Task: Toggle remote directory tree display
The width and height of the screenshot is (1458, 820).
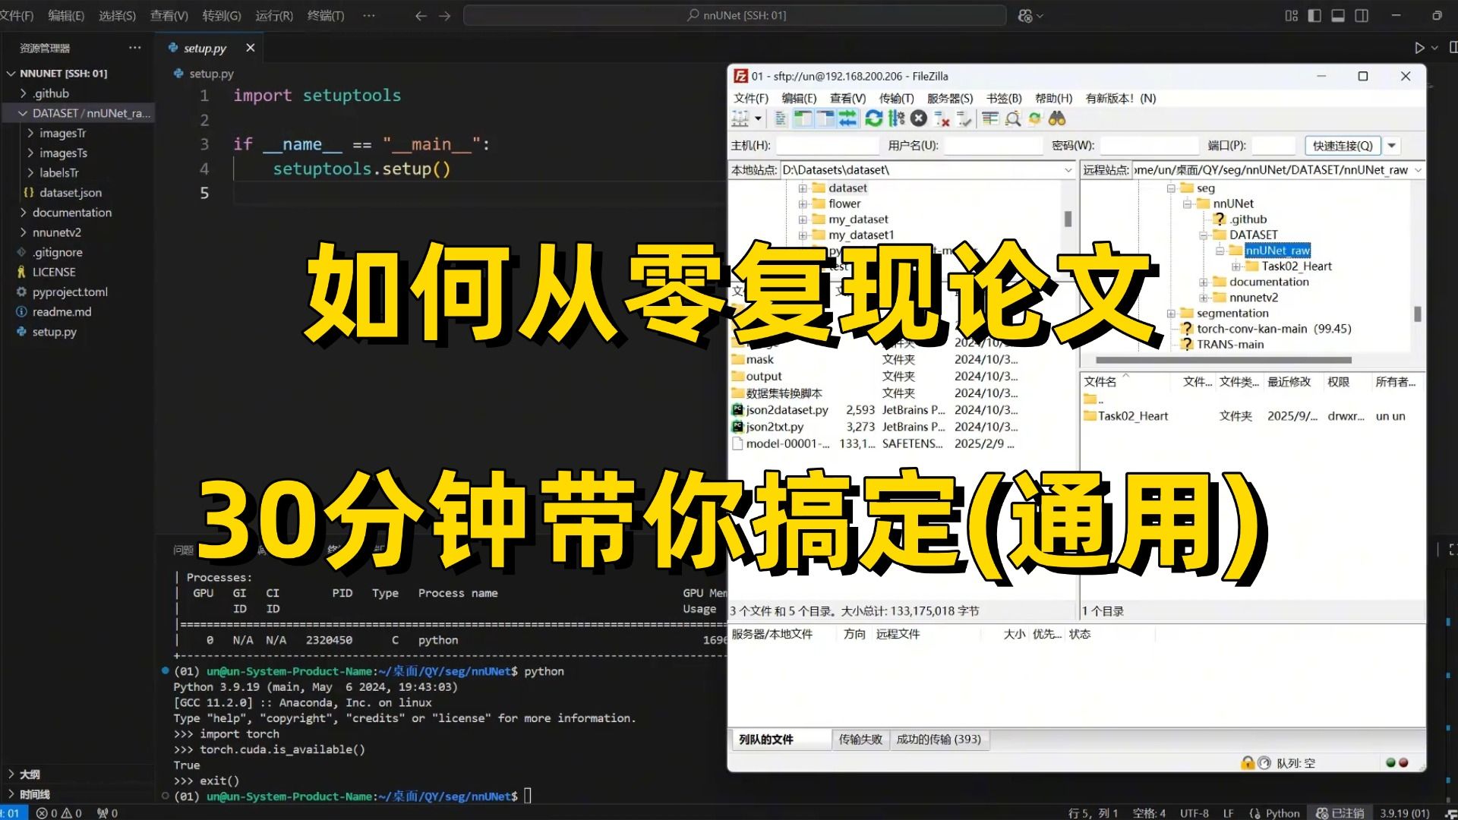Action: click(825, 118)
